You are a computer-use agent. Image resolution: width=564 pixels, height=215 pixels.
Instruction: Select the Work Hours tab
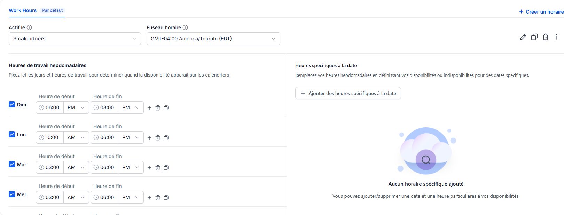(23, 10)
